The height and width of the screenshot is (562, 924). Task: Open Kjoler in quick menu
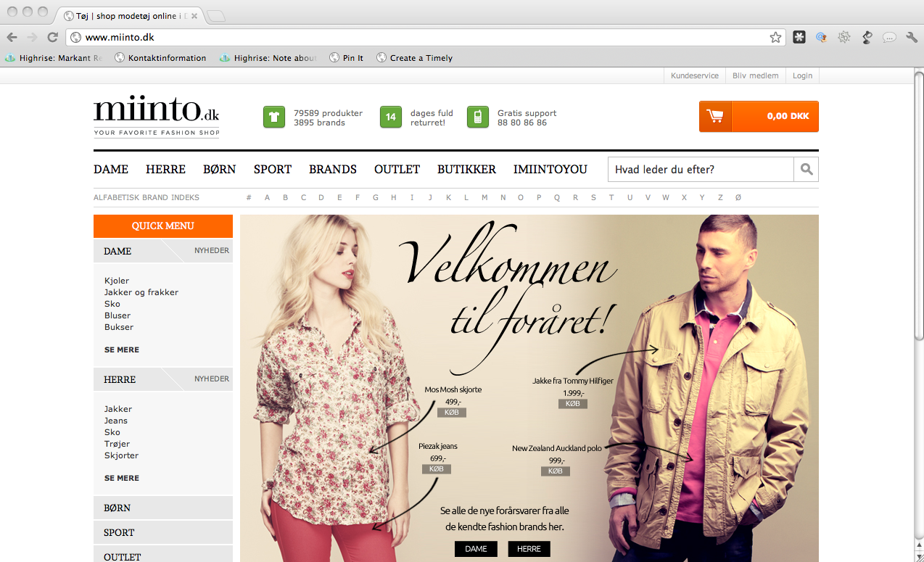click(x=117, y=281)
